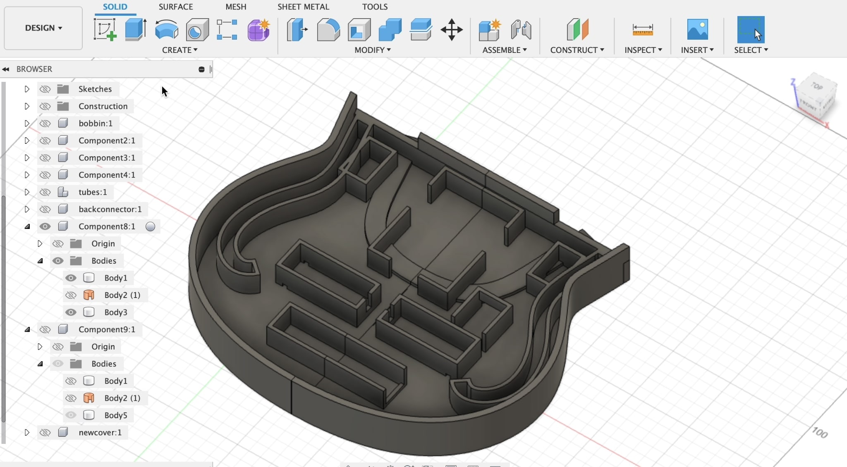The width and height of the screenshot is (847, 467).
Task: Open the ASSEMBLE menu
Action: [x=505, y=50]
